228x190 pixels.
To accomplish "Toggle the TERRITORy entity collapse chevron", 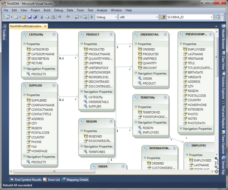I will click(x=166, y=98).
